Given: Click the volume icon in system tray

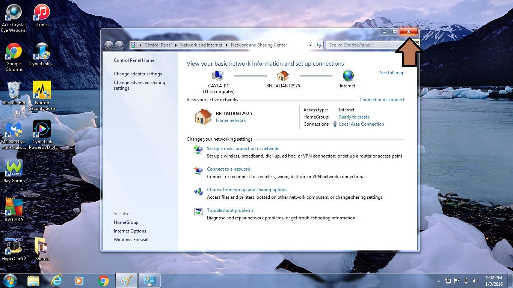Looking at the screenshot, I should (x=475, y=280).
